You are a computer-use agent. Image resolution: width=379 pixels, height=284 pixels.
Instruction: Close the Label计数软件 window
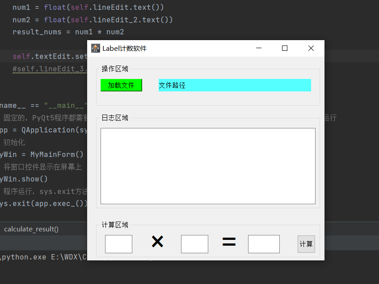pos(311,48)
